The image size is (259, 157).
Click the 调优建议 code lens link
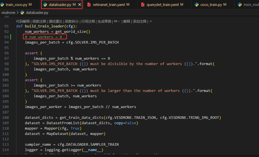pos(56,21)
